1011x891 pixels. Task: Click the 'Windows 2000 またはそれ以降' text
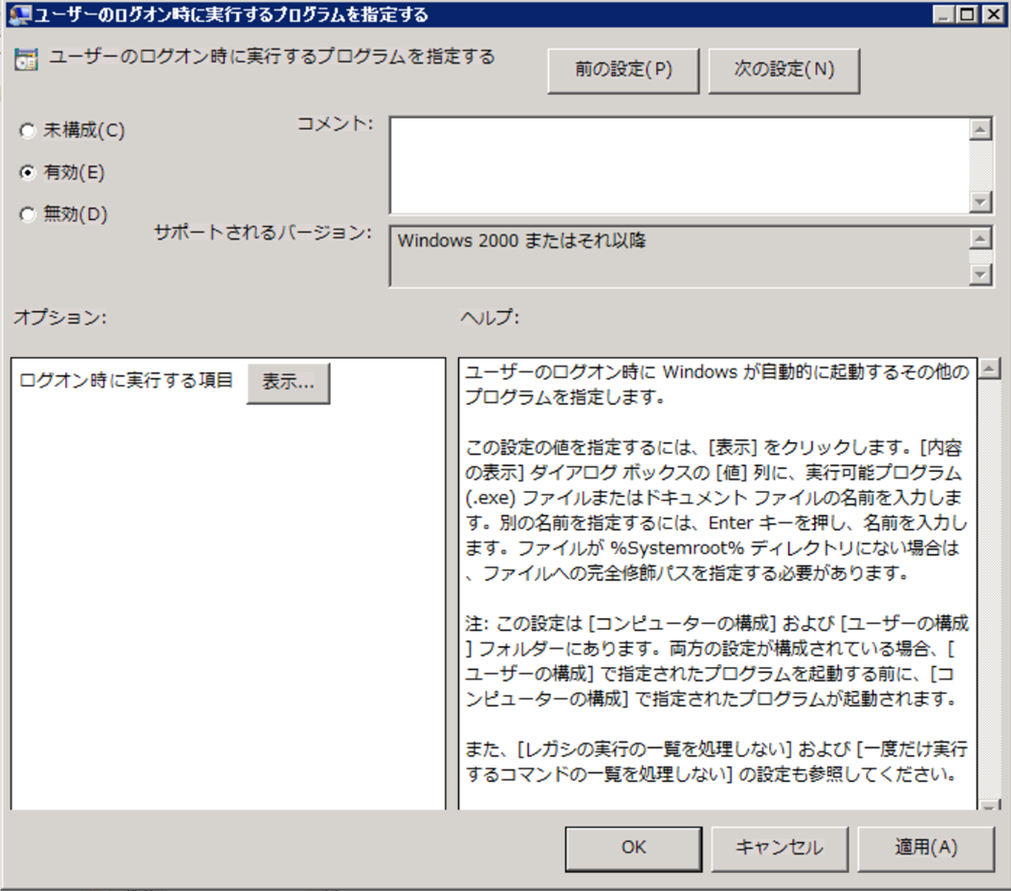[521, 240]
